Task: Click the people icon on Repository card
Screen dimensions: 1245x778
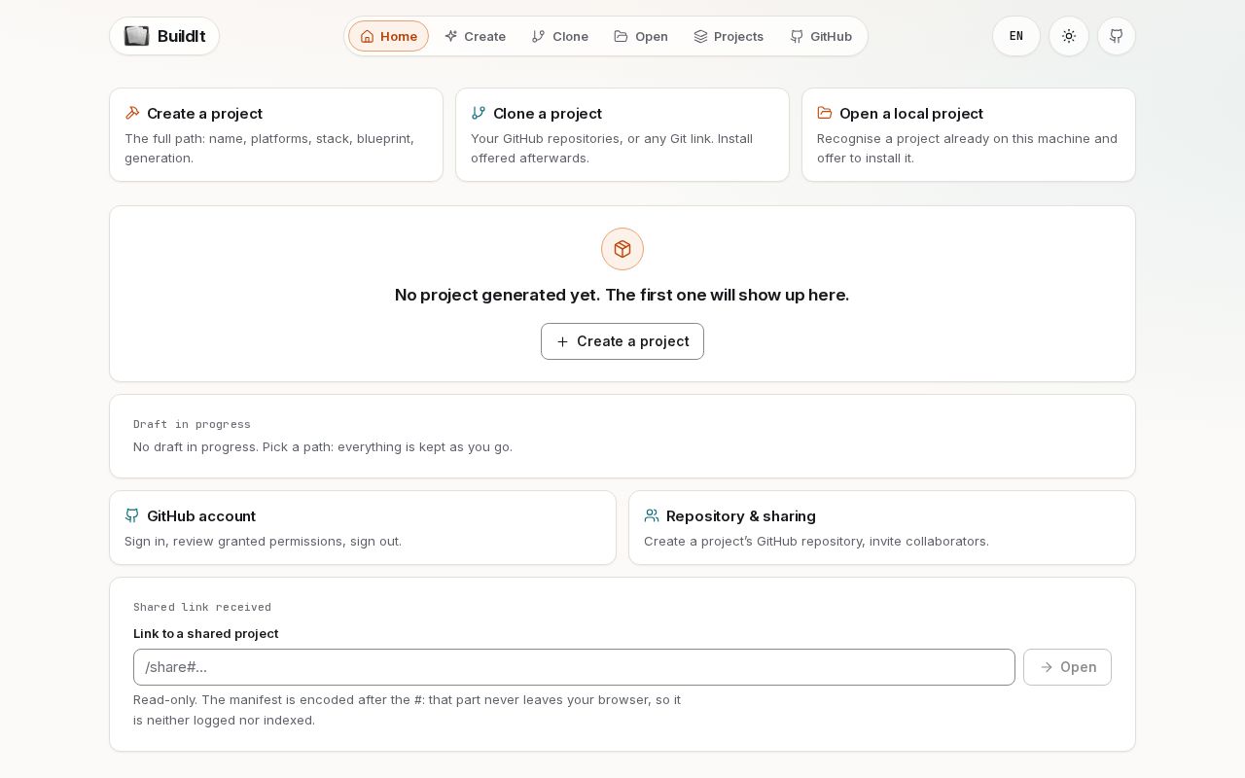Action: (652, 515)
